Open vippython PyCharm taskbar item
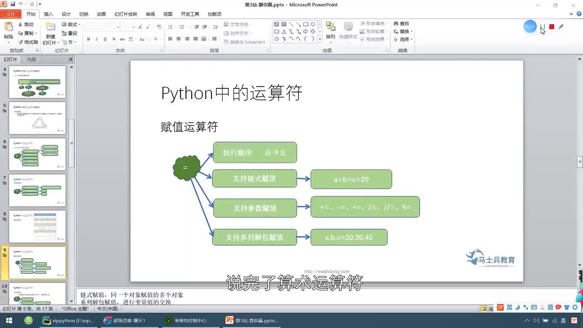The width and height of the screenshot is (583, 328). pos(68,320)
